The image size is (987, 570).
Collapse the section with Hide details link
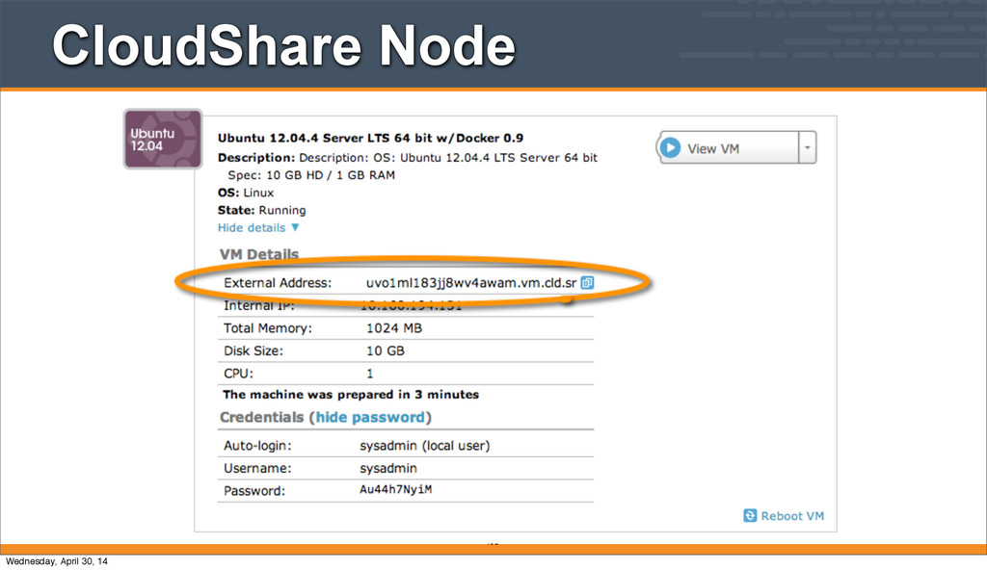(258, 228)
